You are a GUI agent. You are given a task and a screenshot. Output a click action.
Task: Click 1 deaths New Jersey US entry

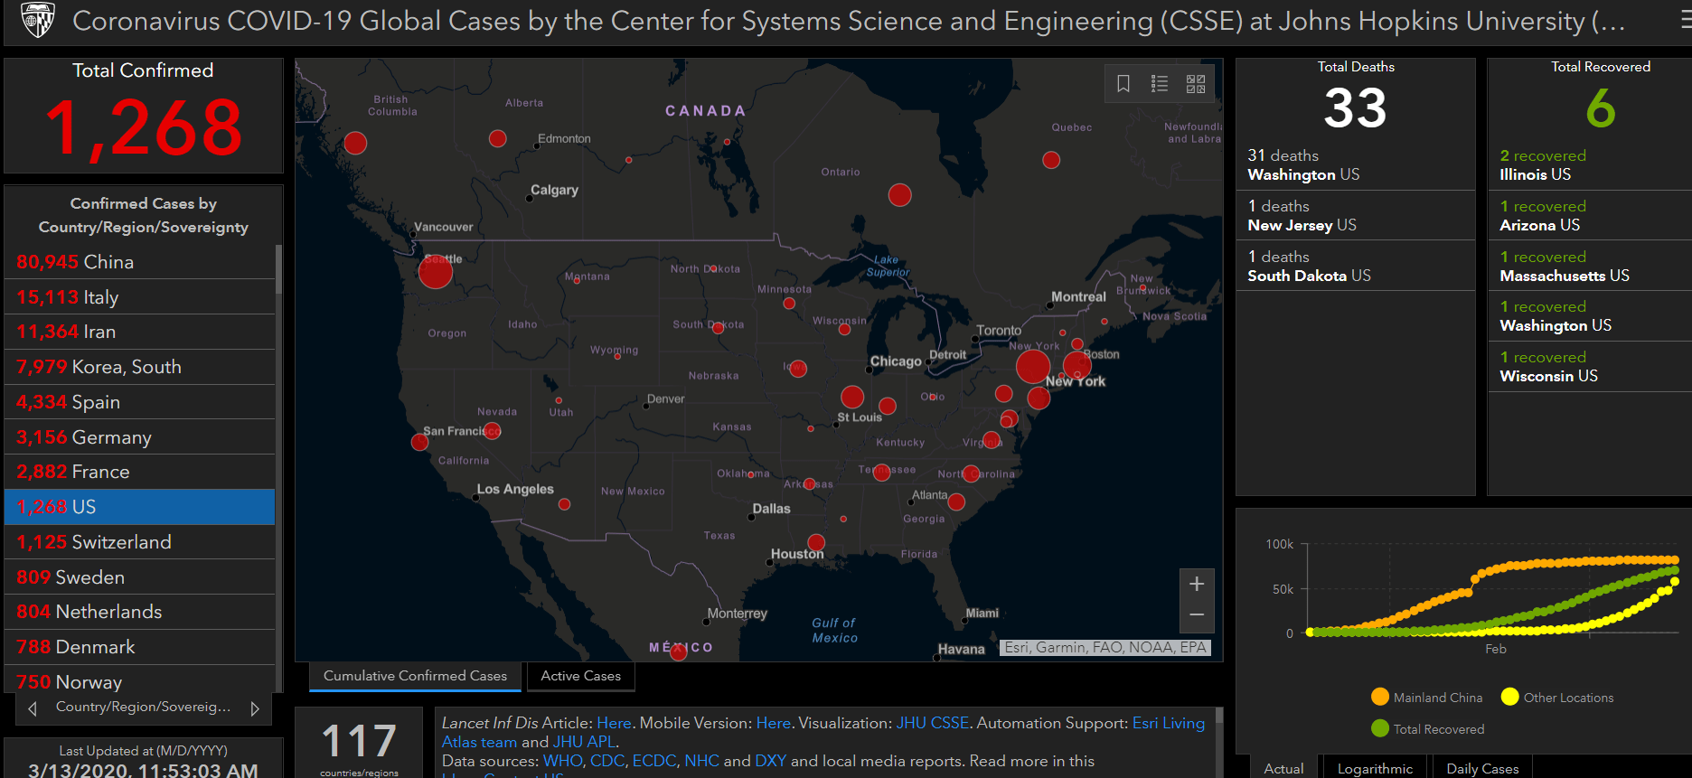click(x=1355, y=215)
